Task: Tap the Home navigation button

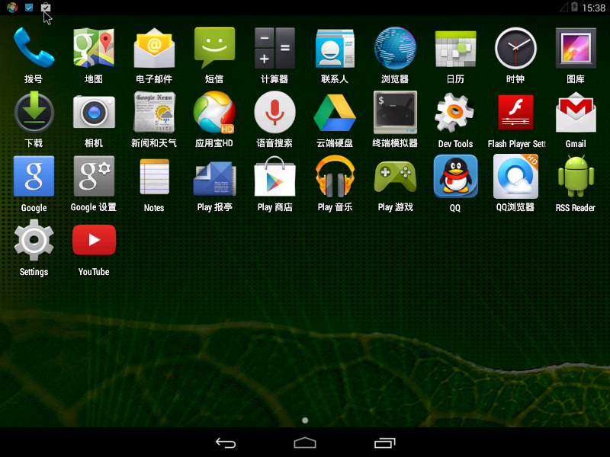Action: pos(305,443)
